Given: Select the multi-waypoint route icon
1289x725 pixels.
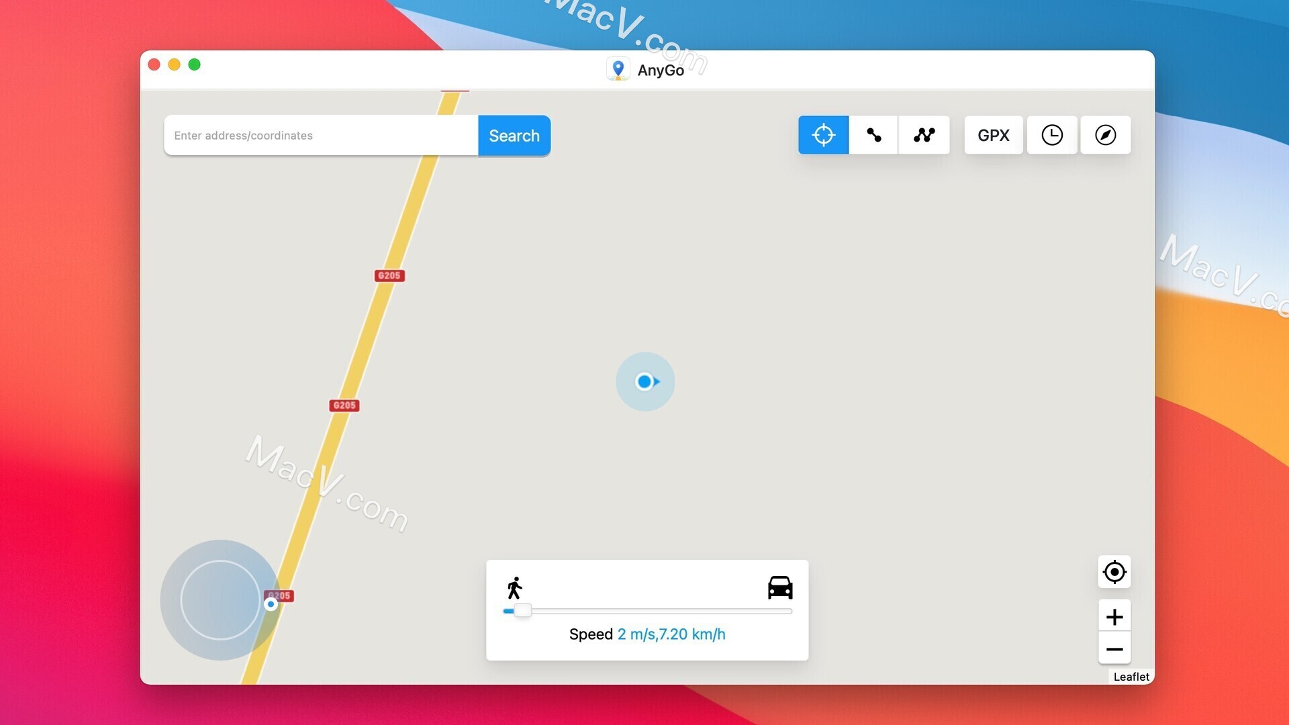Looking at the screenshot, I should click(924, 134).
